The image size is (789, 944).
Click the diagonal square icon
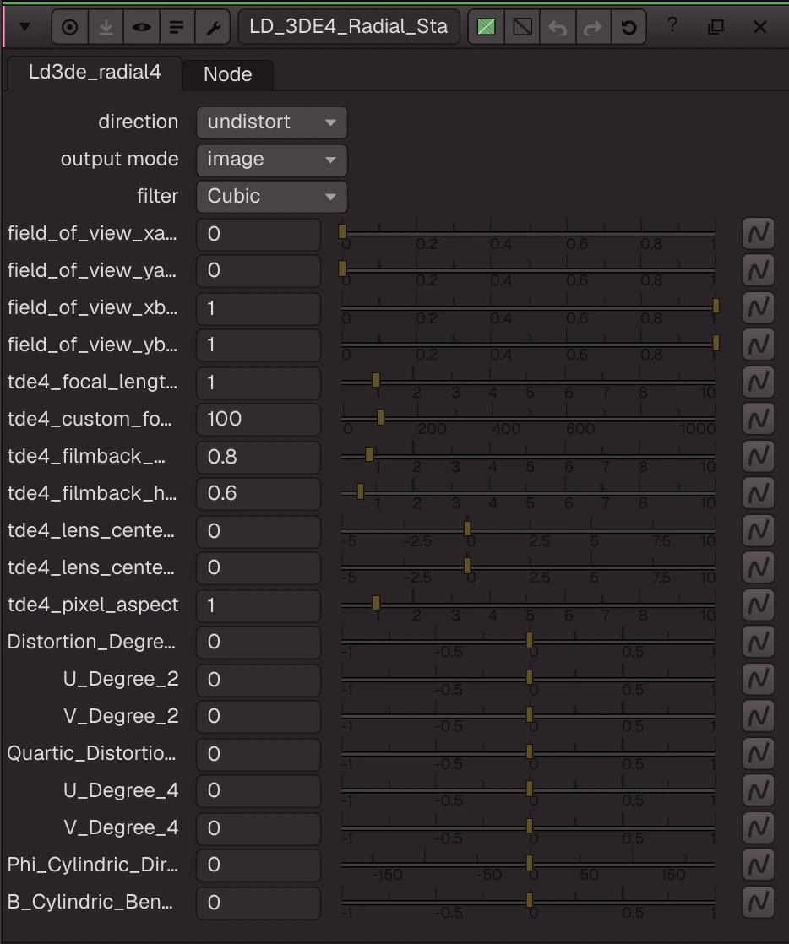tap(522, 27)
